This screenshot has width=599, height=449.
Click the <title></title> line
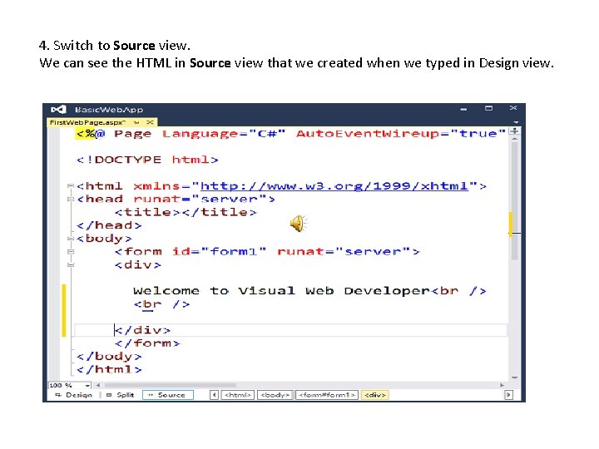pyautogui.click(x=186, y=212)
